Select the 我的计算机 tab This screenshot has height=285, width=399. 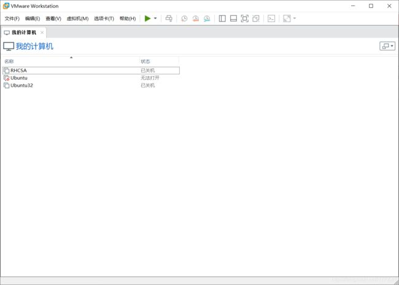(23, 33)
